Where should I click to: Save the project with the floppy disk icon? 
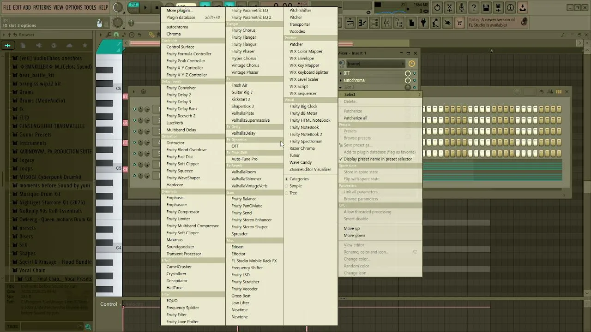tap(486, 7)
